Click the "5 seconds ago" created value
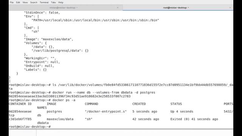The height and width of the screenshot is (136, 242). [x=144, y=111]
